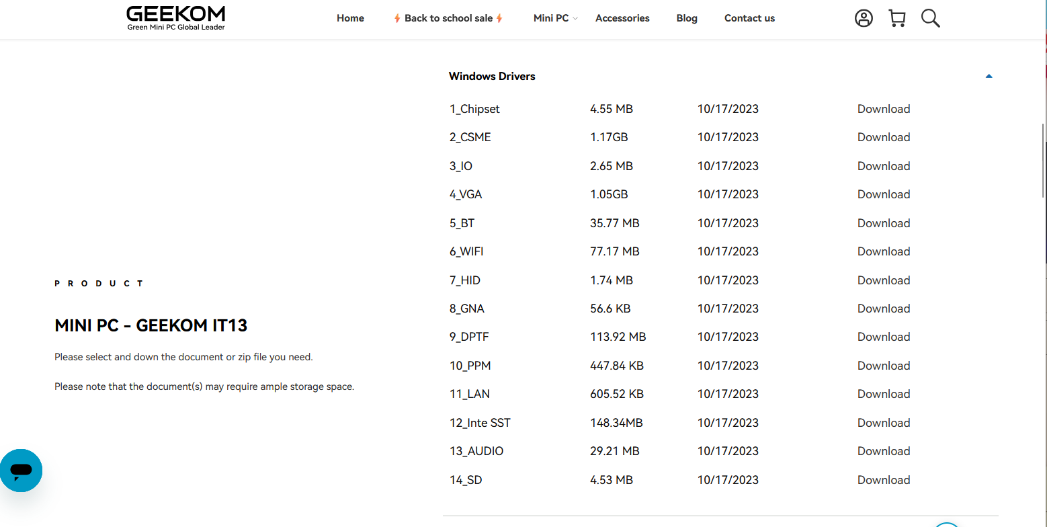
Task: Download the 8_GNA driver
Action: (884, 309)
